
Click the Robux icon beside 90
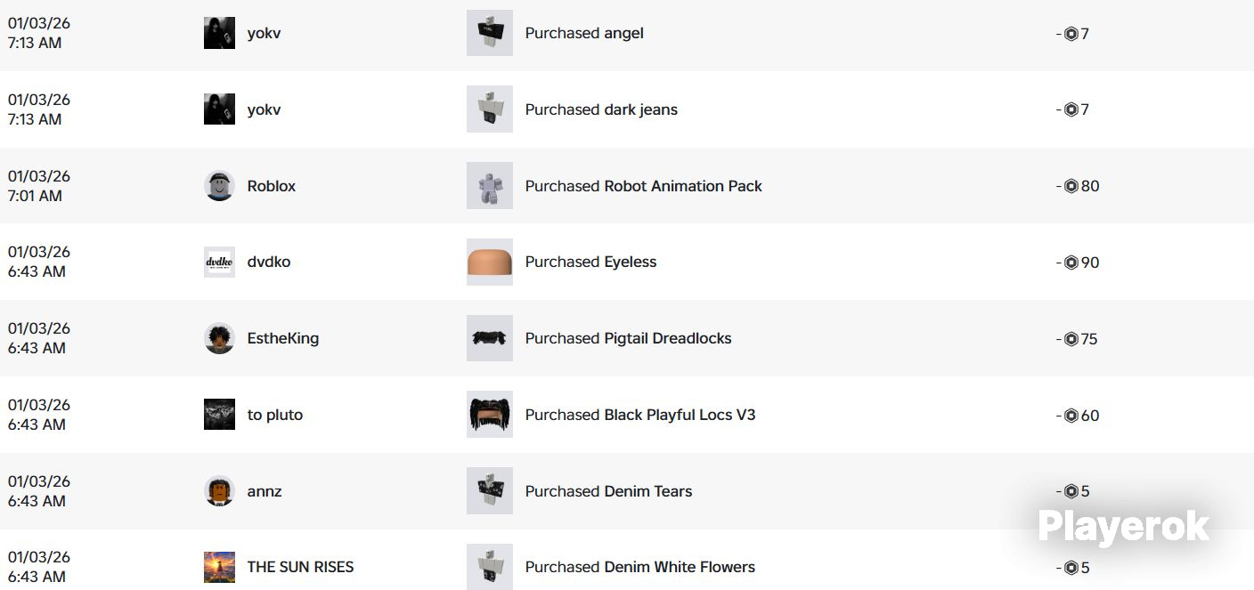pyautogui.click(x=1071, y=263)
